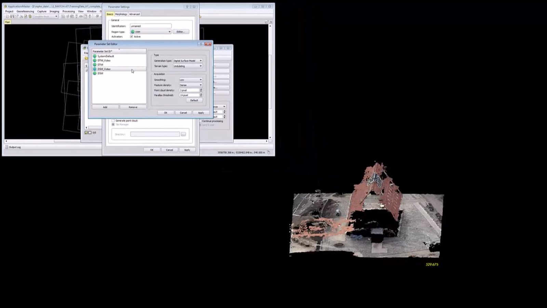Viewport: 547px width, 308px height.
Task: Enable the Generate point cloud checkbox
Action: (x=113, y=121)
